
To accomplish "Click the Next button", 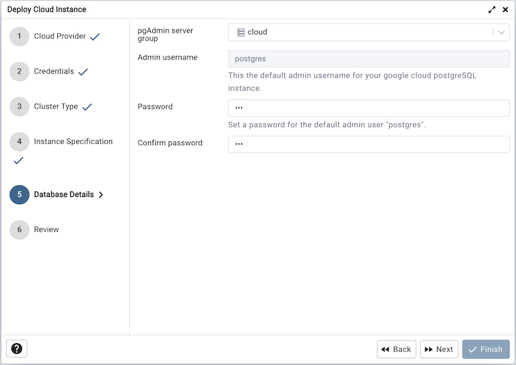I will [439, 349].
